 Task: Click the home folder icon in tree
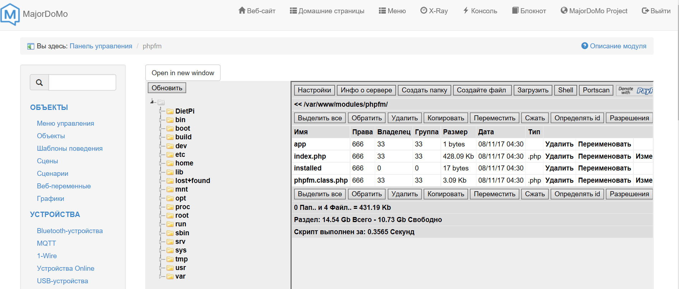click(170, 163)
